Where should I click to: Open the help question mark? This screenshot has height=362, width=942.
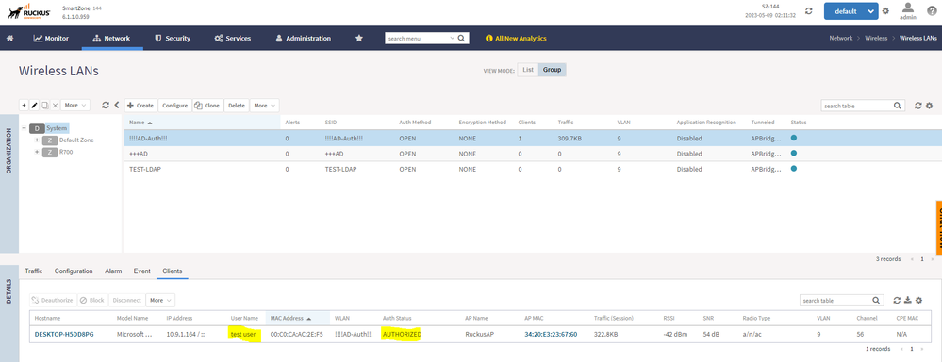pos(932,10)
